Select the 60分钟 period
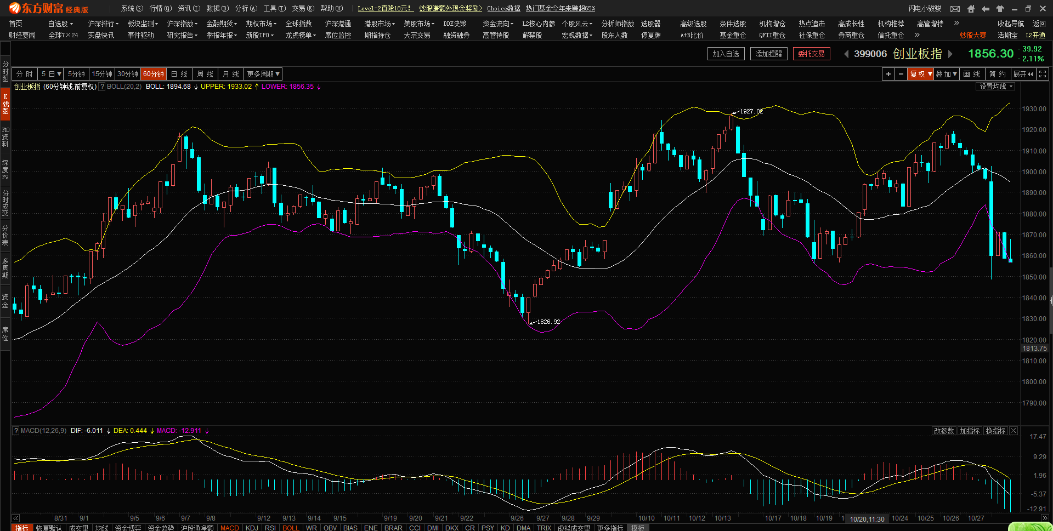This screenshot has width=1053, height=531. click(154, 74)
